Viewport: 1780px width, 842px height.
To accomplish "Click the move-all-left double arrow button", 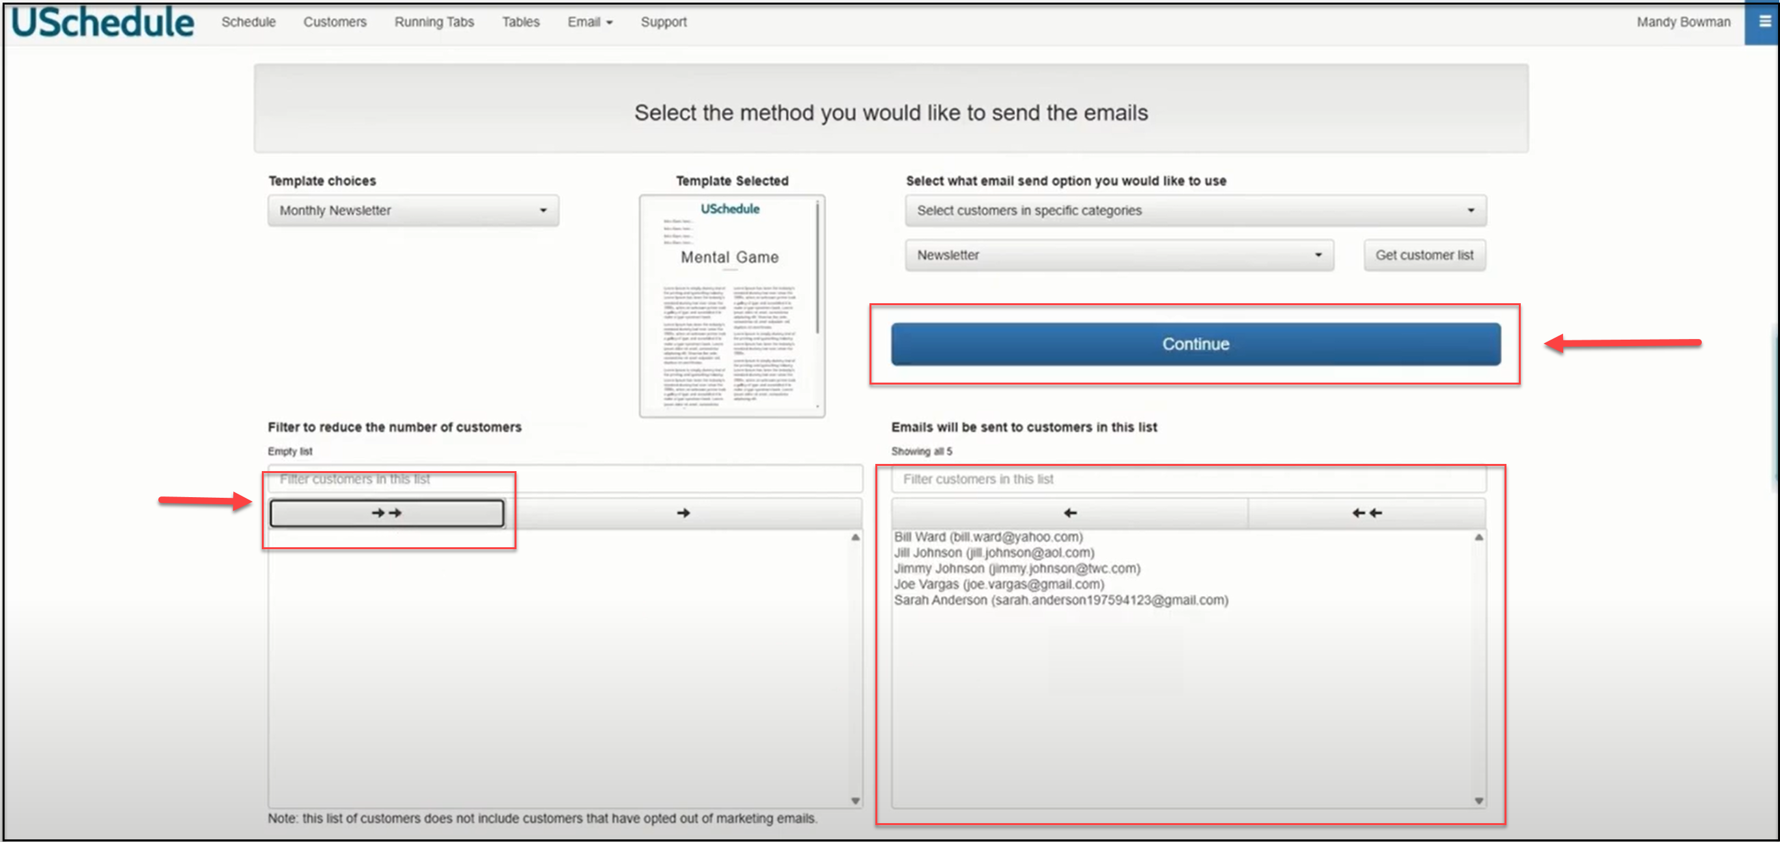I will [x=1366, y=513].
